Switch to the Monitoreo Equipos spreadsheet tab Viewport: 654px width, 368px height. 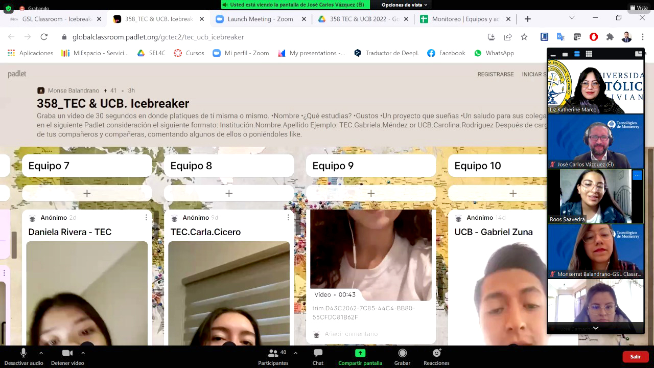(x=465, y=19)
